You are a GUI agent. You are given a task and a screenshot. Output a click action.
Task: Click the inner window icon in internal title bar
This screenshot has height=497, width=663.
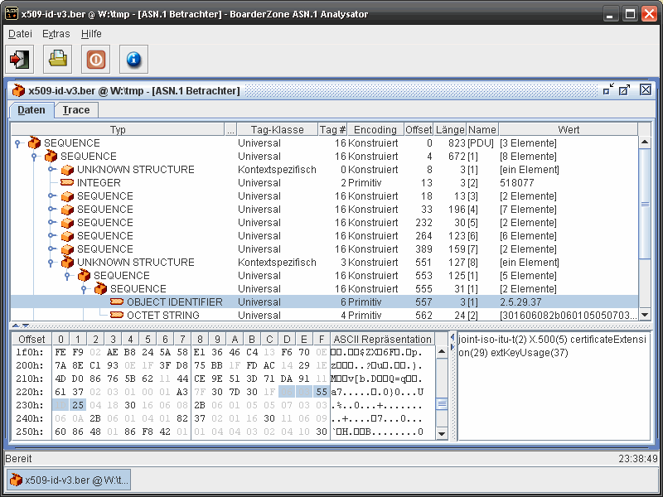[18, 90]
